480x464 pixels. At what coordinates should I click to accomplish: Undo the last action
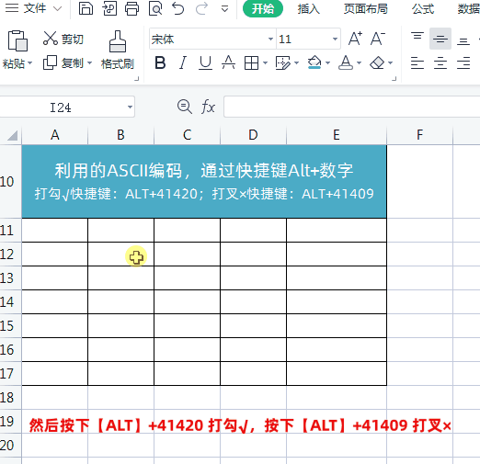pyautogui.click(x=178, y=8)
